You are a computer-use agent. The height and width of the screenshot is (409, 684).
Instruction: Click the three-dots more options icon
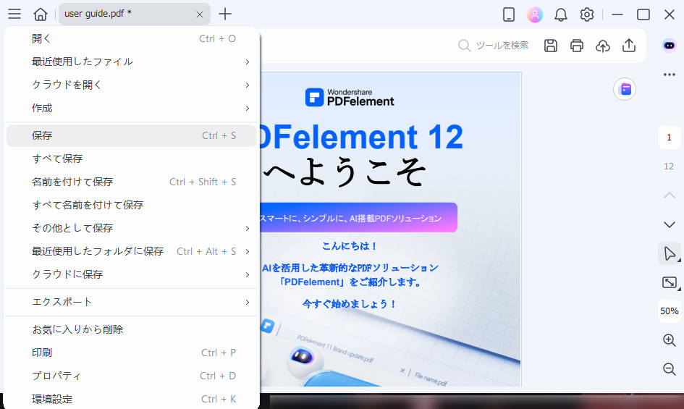(670, 75)
